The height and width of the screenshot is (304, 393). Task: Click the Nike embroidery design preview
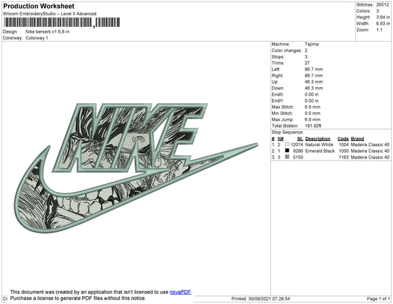pos(136,168)
